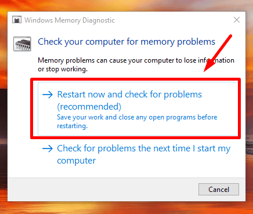Image resolution: width=253 pixels, height=214 pixels.
Task: Click the large memory chip icon beside heading
Action: coord(22,44)
